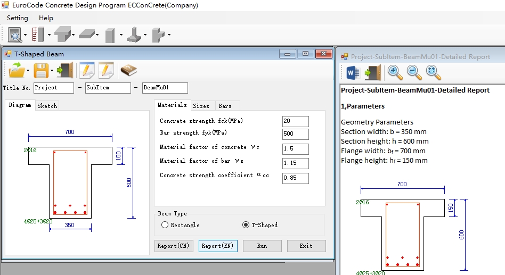Zoom out on the detailed report

point(414,73)
